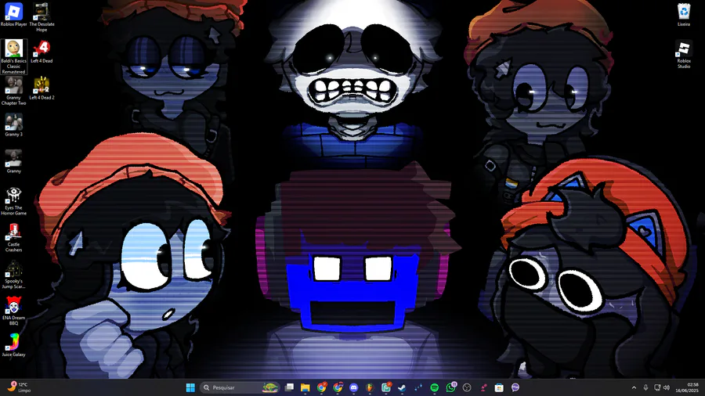Screen dimensions: 705x396
Task: Open Chrome with the red notification badge
Action: (321, 387)
